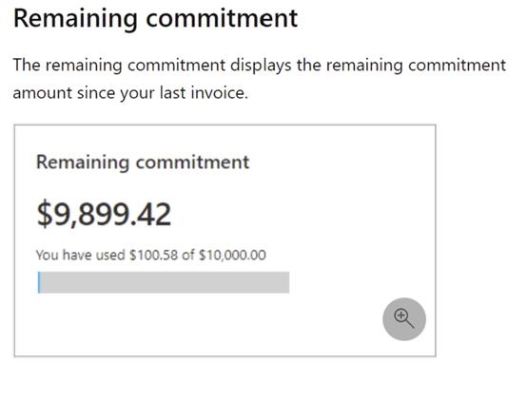Viewport: 527px width, 401px height.
Task: Click the first line of the description paragraph
Action: pos(260,66)
